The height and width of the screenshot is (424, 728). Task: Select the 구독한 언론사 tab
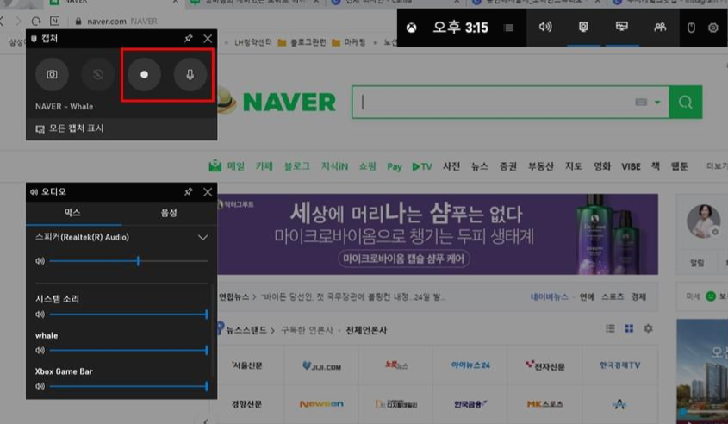click(307, 330)
